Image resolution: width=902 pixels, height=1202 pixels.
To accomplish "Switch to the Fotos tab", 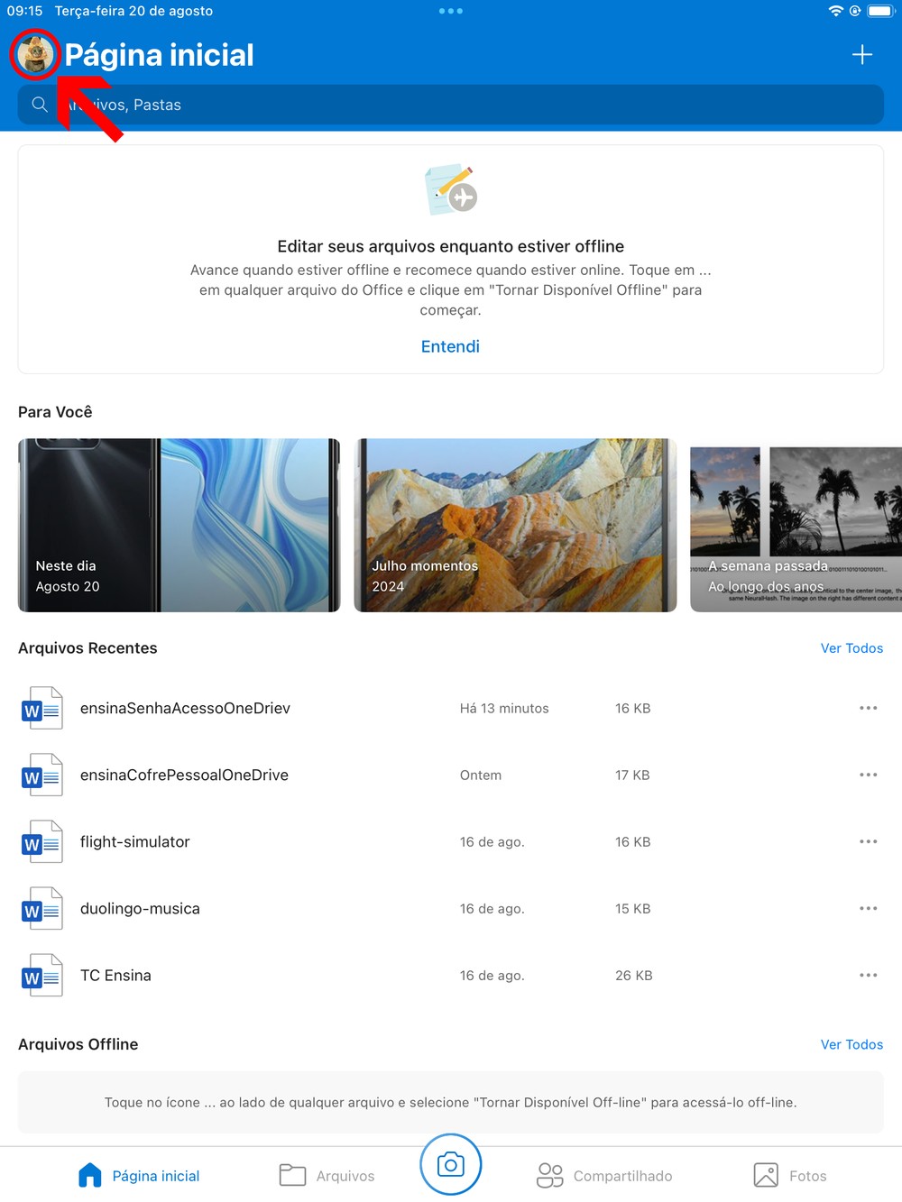I will (790, 1175).
